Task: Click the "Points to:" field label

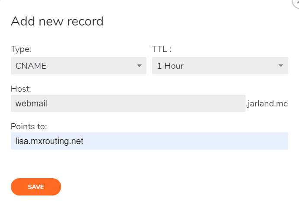Action: pos(29,126)
